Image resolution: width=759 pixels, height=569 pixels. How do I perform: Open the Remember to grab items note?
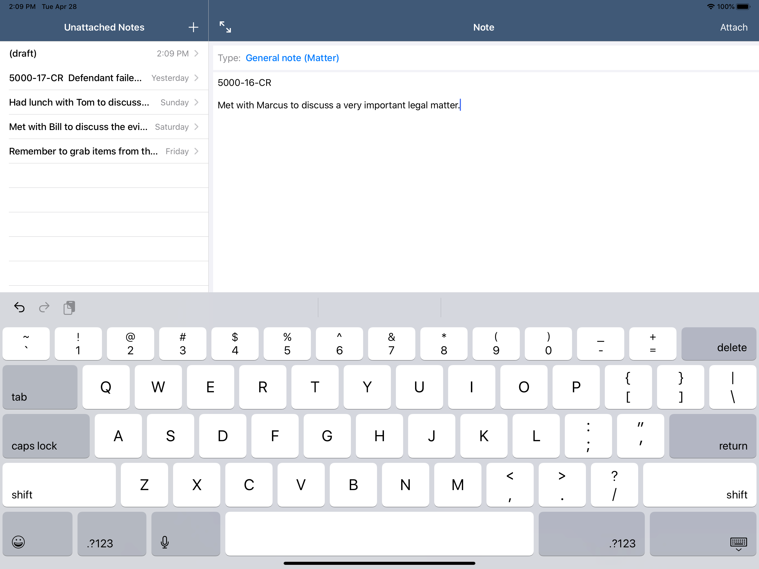104,151
